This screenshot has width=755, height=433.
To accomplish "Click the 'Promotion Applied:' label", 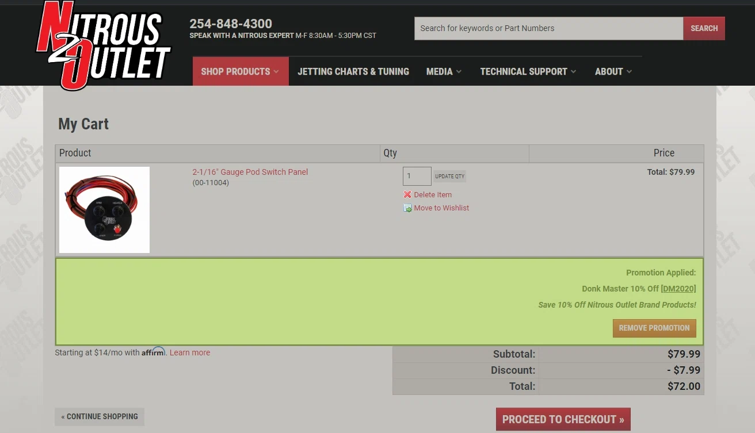I will click(x=661, y=273).
